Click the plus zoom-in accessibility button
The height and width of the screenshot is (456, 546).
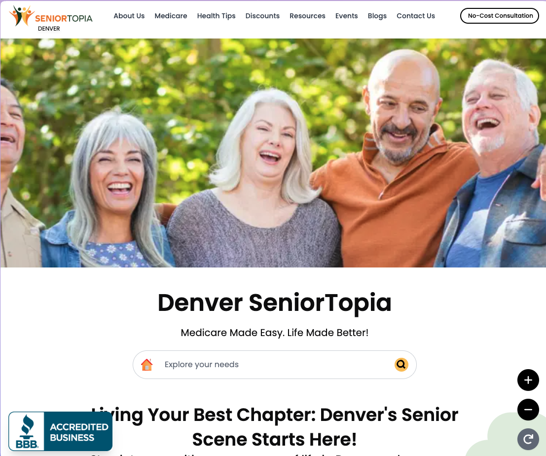click(528, 380)
